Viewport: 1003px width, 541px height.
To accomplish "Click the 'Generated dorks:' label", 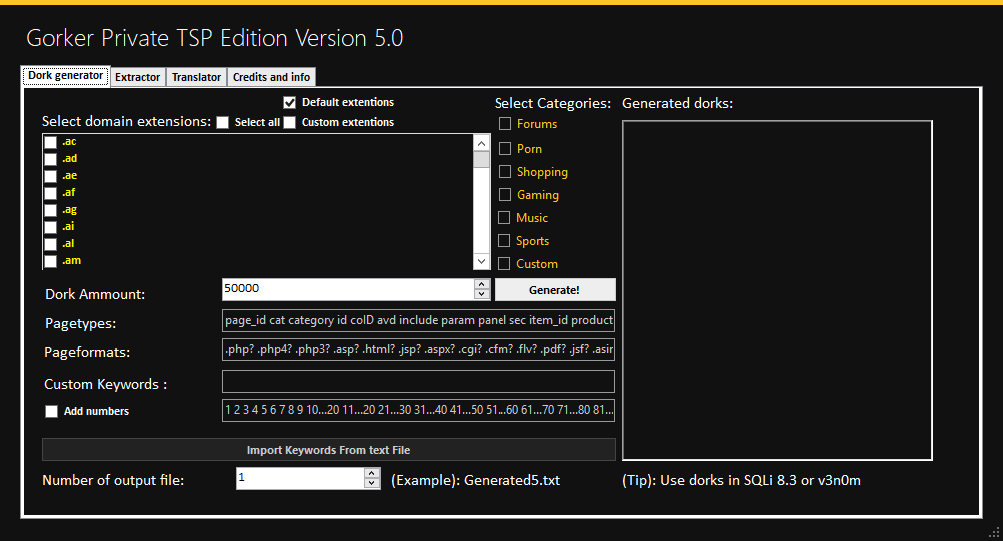I will point(677,103).
